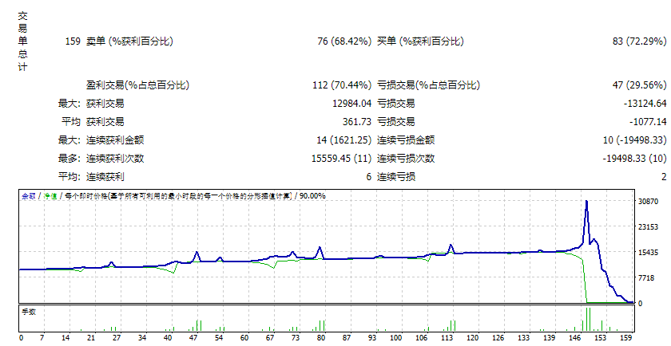The width and height of the screenshot is (671, 346).
Task: Click the green 净值 chart legend
Action: point(50,196)
